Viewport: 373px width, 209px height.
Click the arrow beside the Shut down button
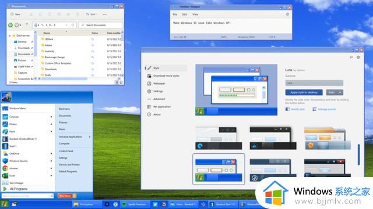[75, 196]
